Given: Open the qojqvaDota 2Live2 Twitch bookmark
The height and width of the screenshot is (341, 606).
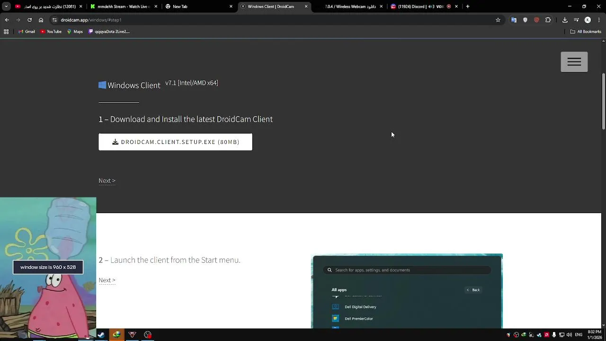Looking at the screenshot, I should 109,32.
